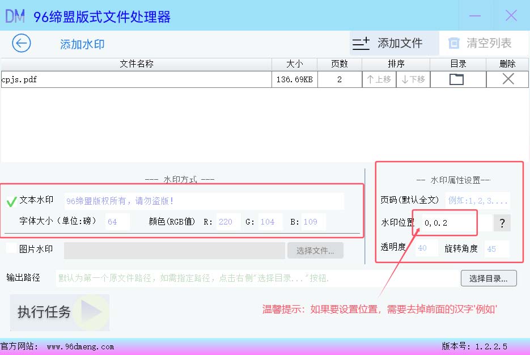Click the B color value field 109

coord(313,222)
